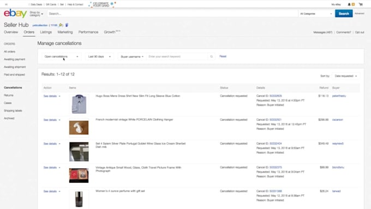Open the Marketing tab
371x209 pixels.
click(65, 32)
